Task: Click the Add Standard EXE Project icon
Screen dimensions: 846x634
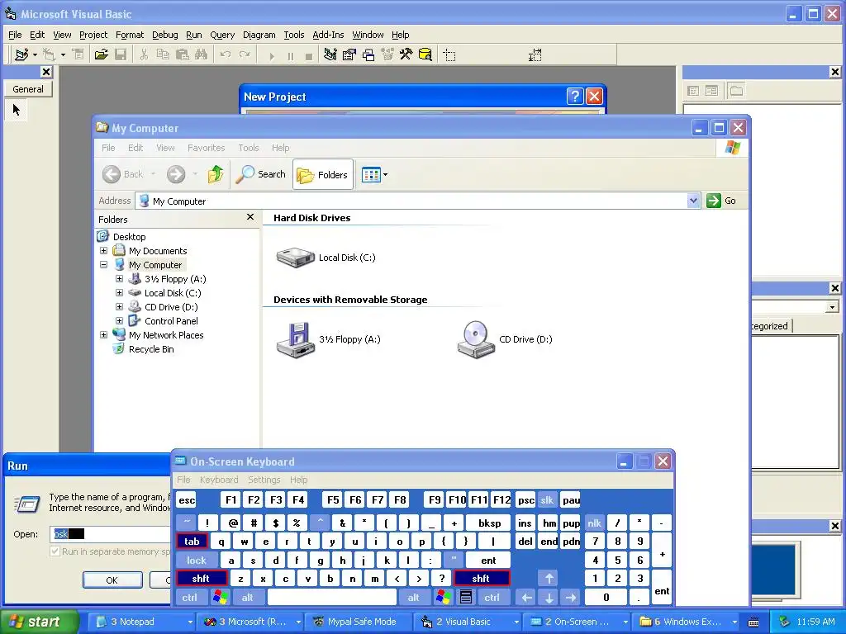Action: click(x=21, y=54)
